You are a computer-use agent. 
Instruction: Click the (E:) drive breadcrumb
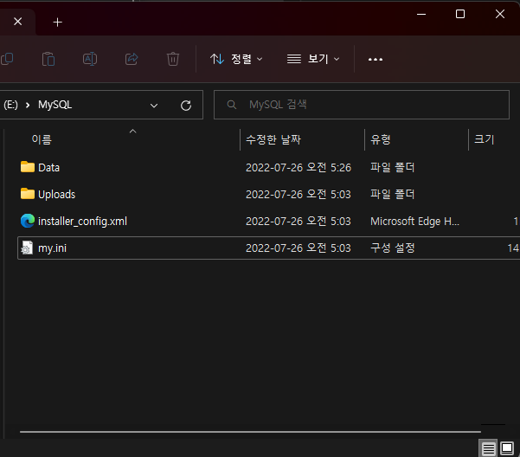[x=10, y=105]
